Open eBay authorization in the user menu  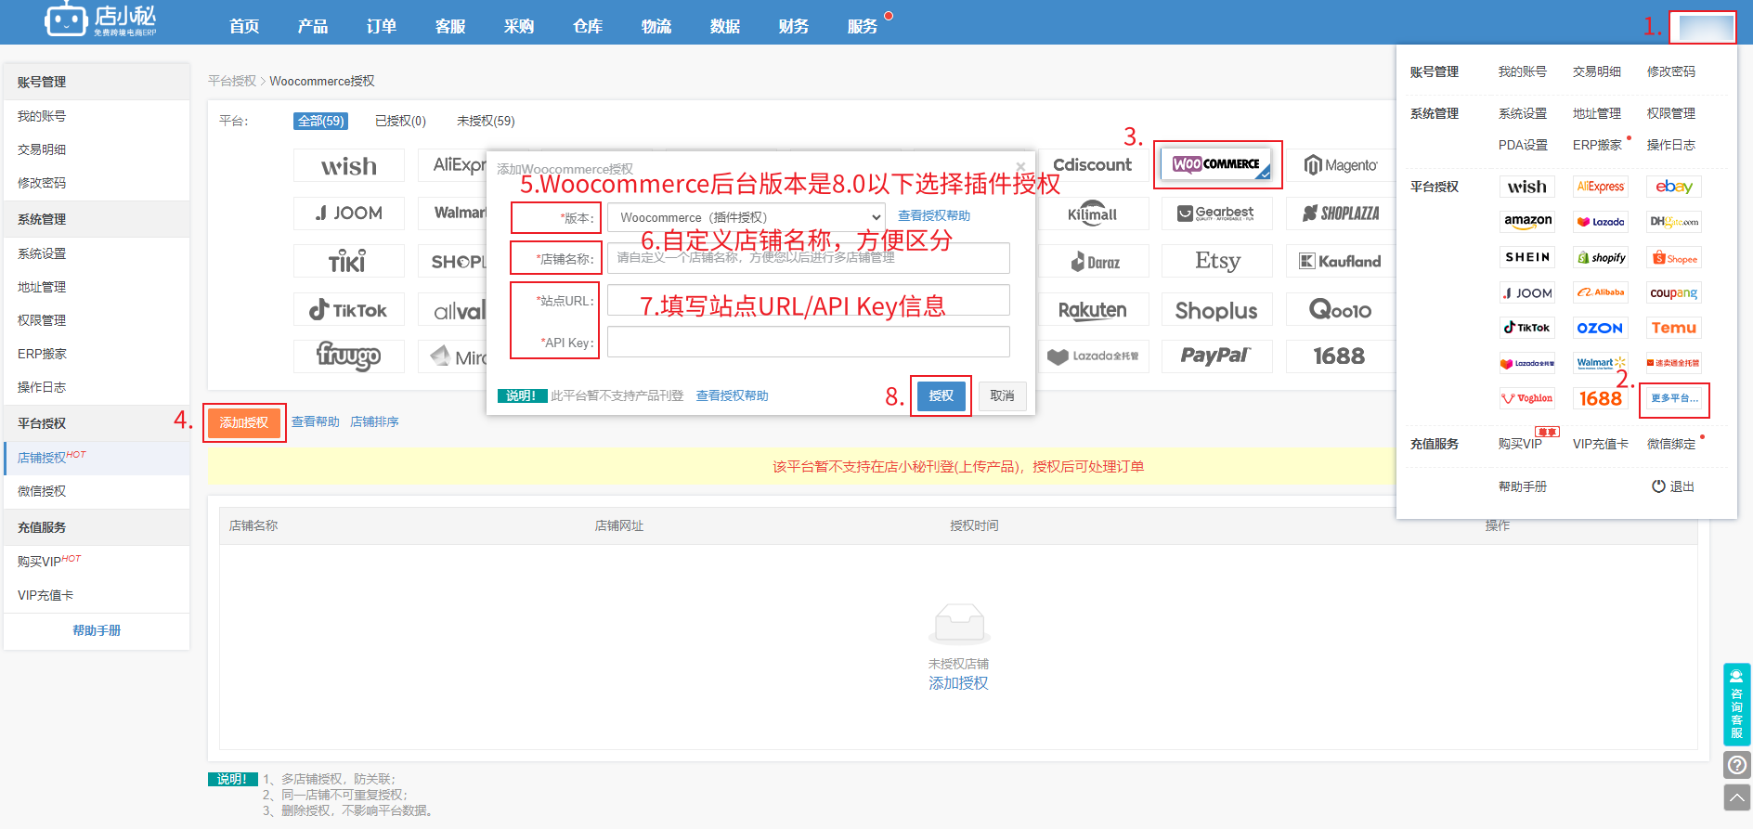[1674, 187]
